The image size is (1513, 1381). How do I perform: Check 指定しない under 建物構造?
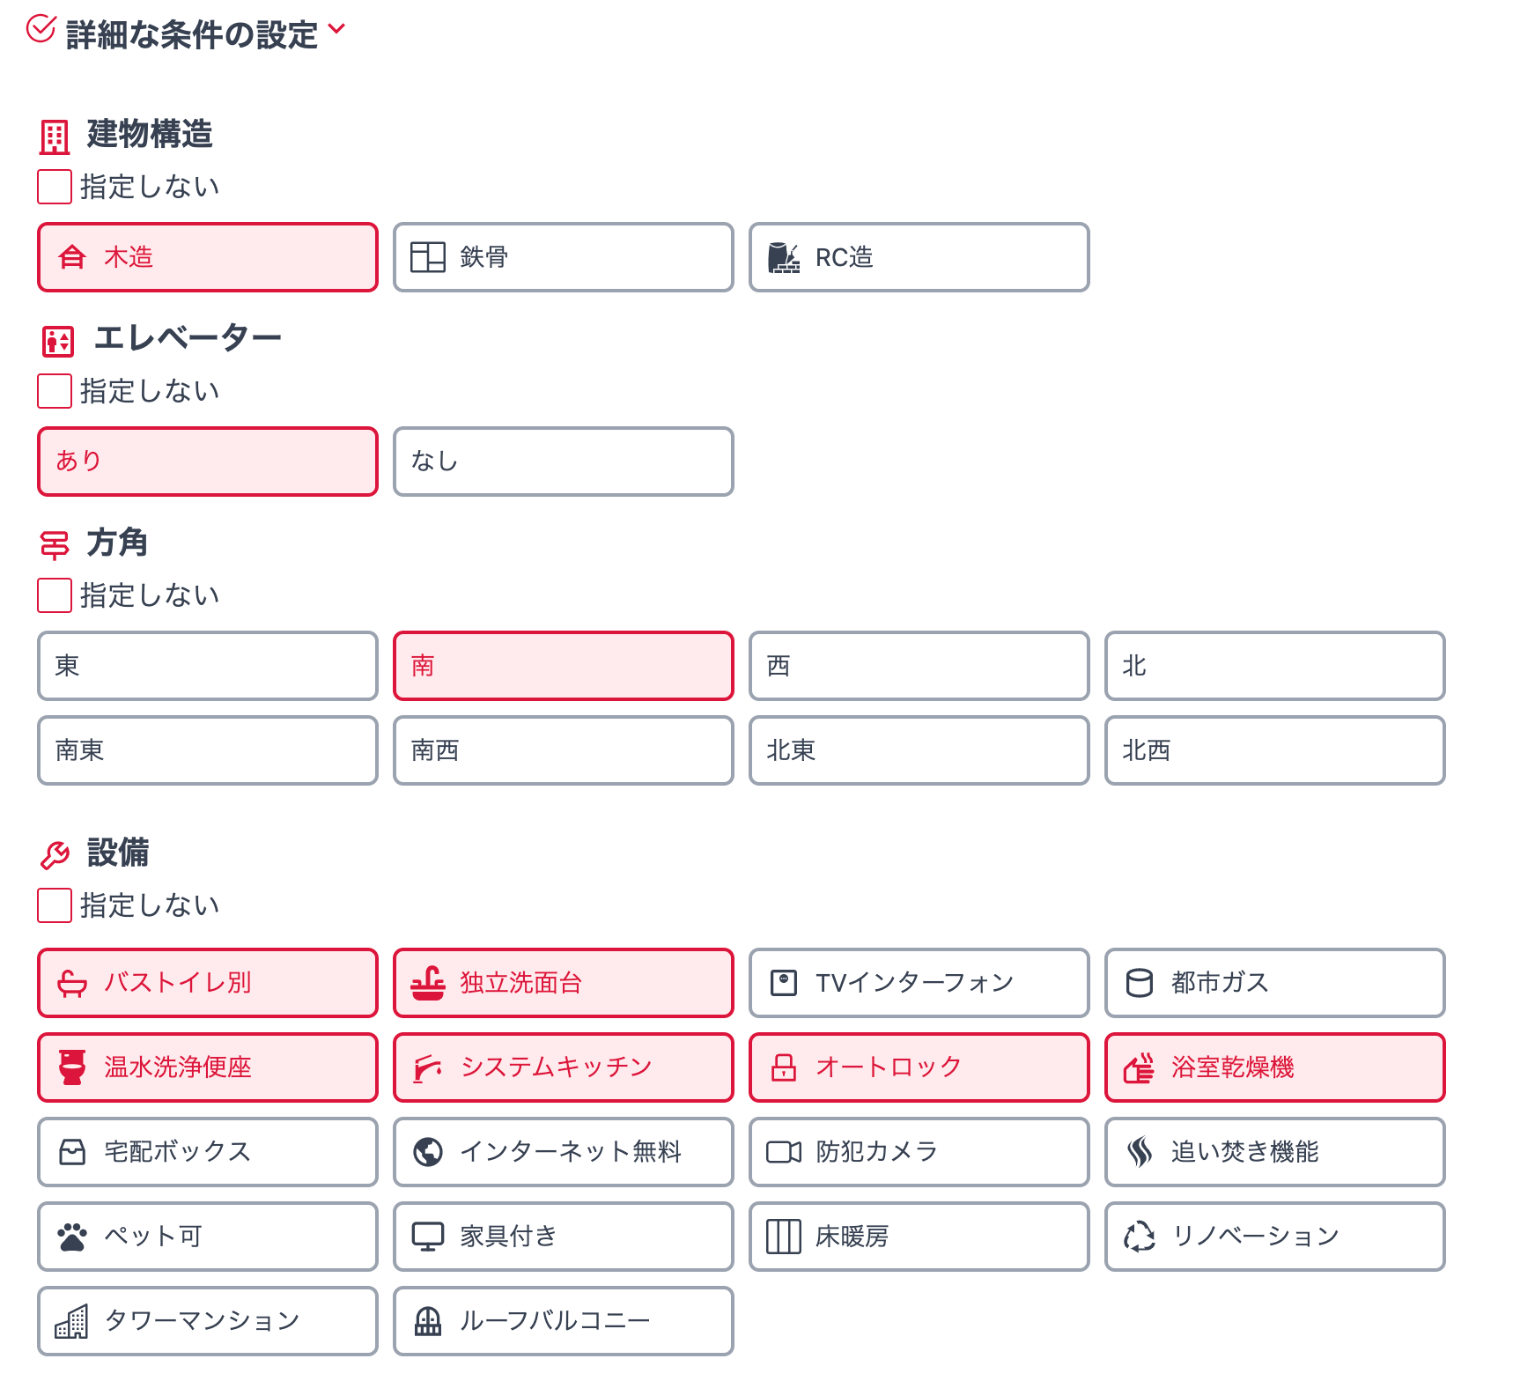click(x=55, y=187)
